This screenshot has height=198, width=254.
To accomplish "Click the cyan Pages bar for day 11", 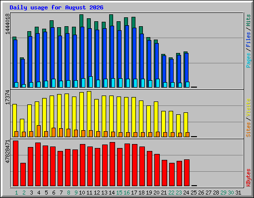I will (x=91, y=82).
